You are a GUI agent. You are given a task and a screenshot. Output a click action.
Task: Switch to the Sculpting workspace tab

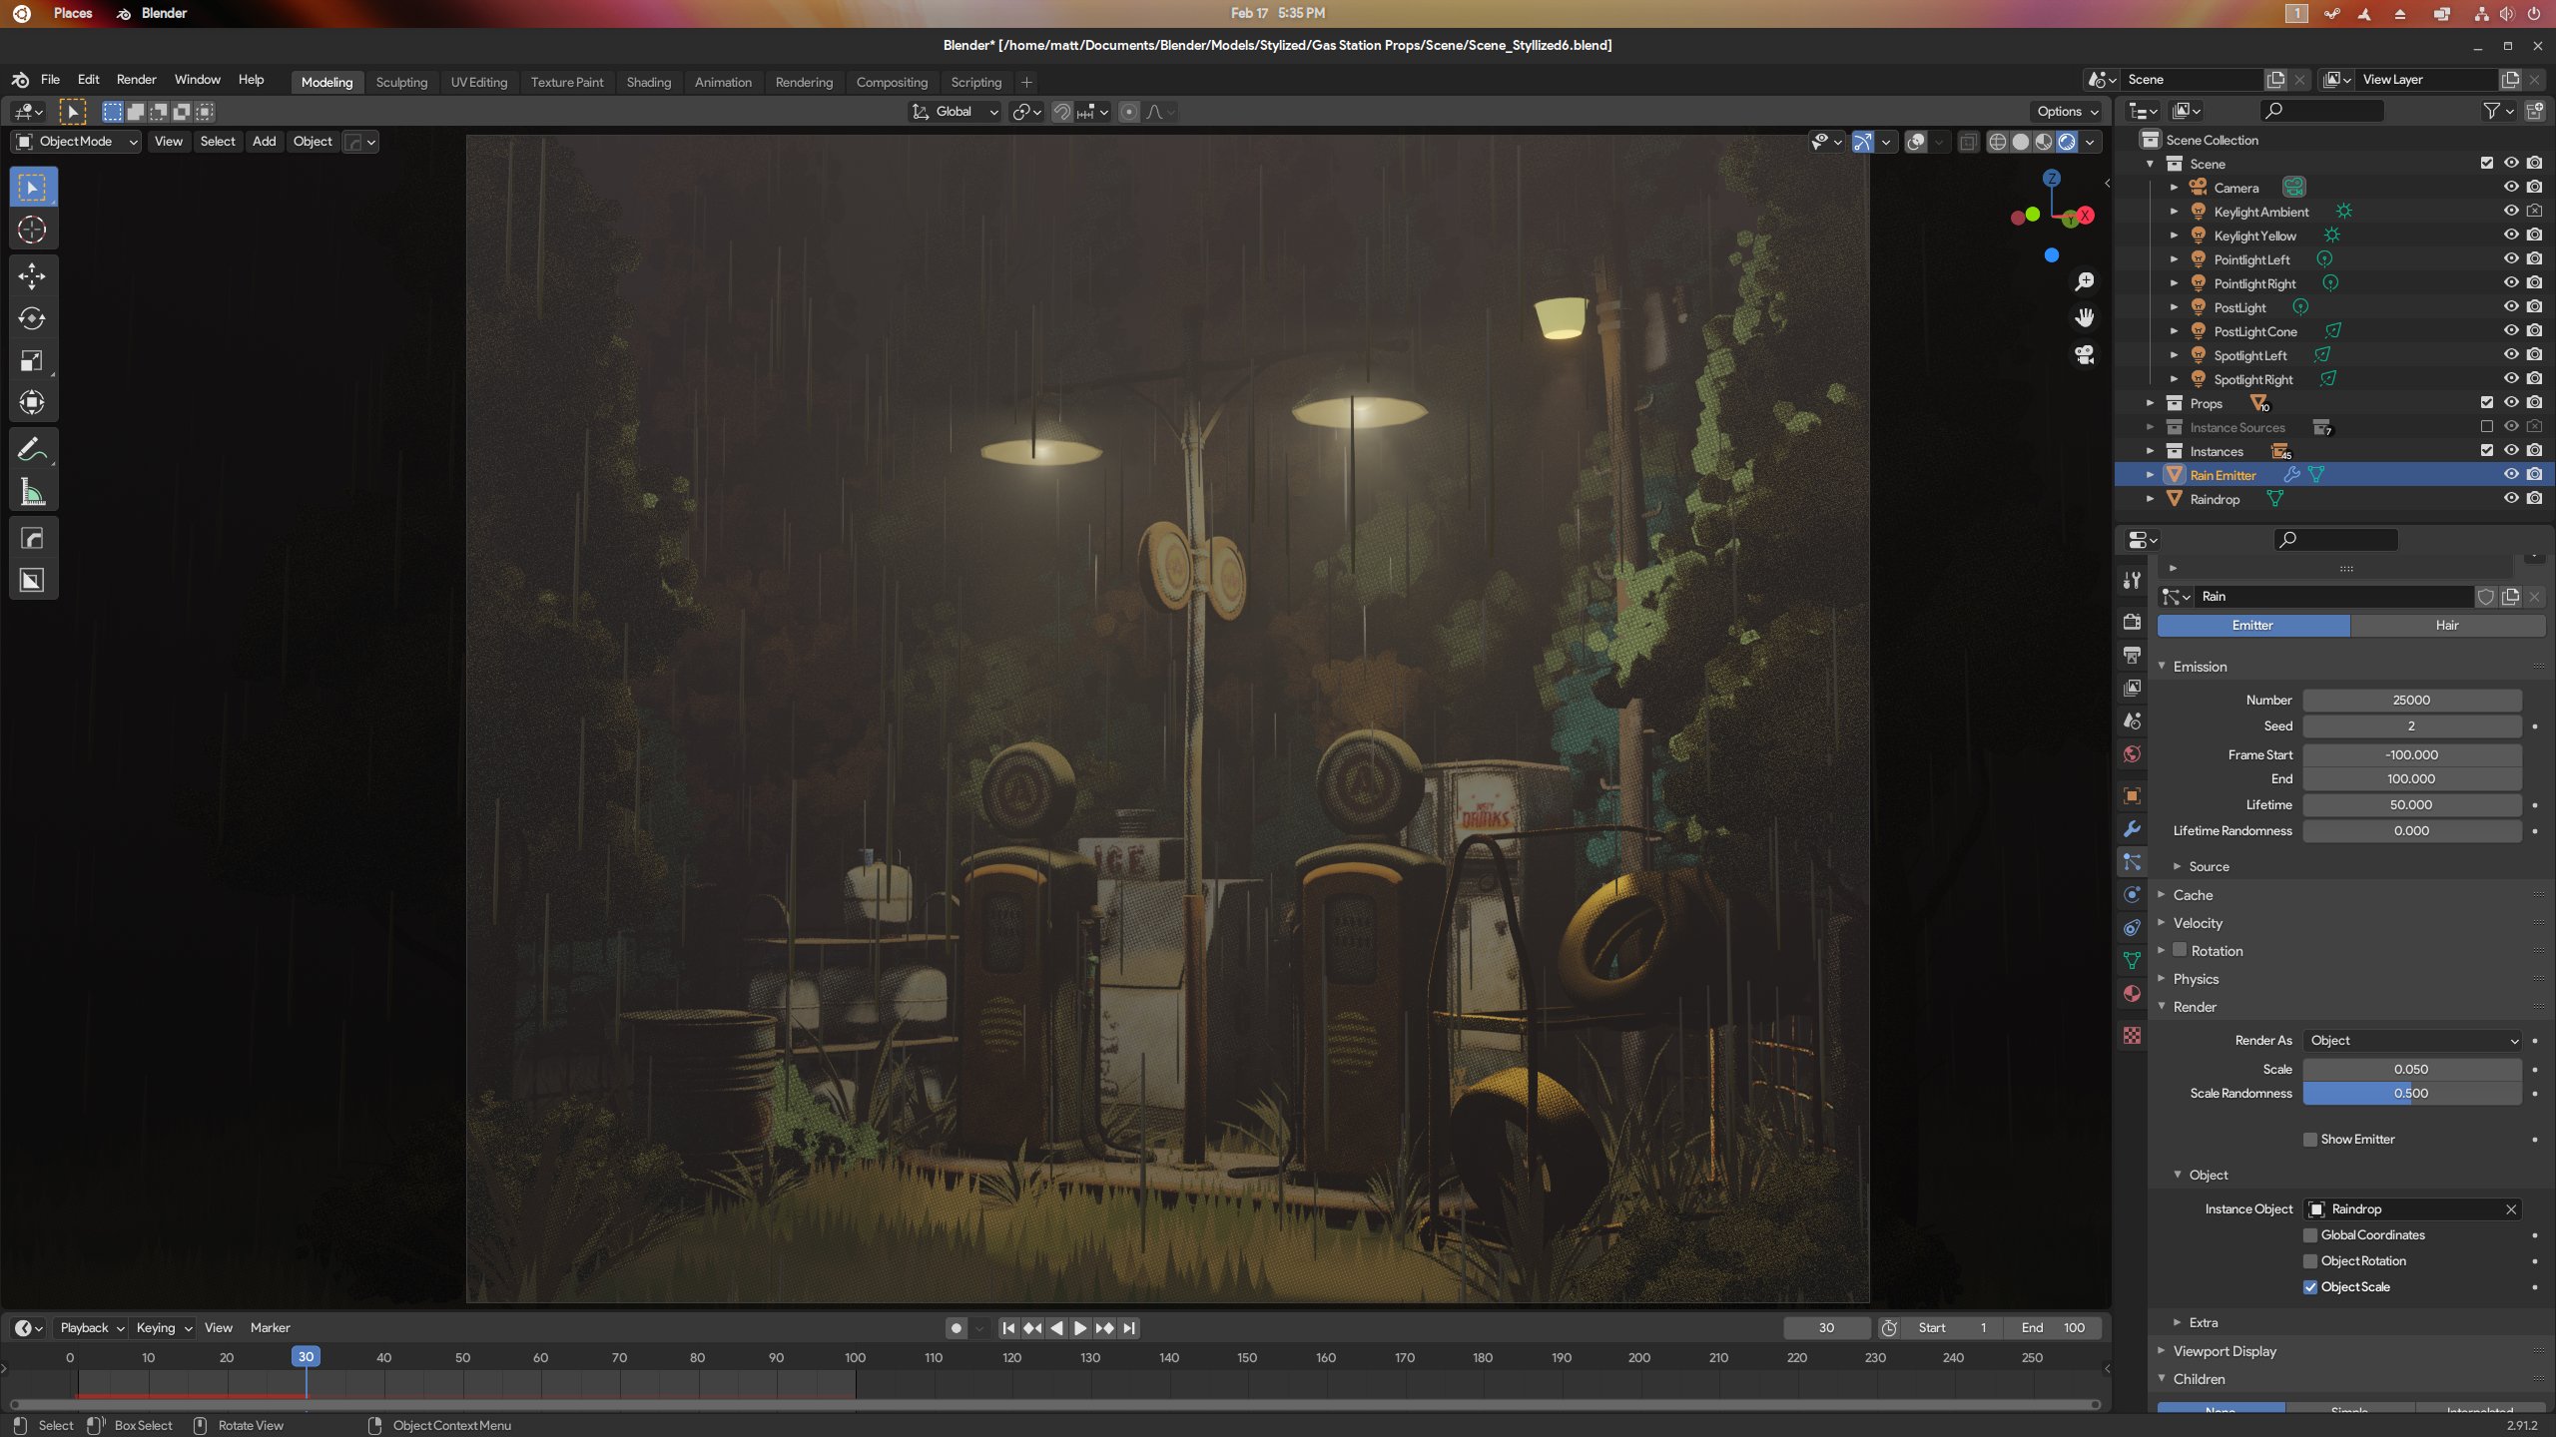click(x=401, y=82)
